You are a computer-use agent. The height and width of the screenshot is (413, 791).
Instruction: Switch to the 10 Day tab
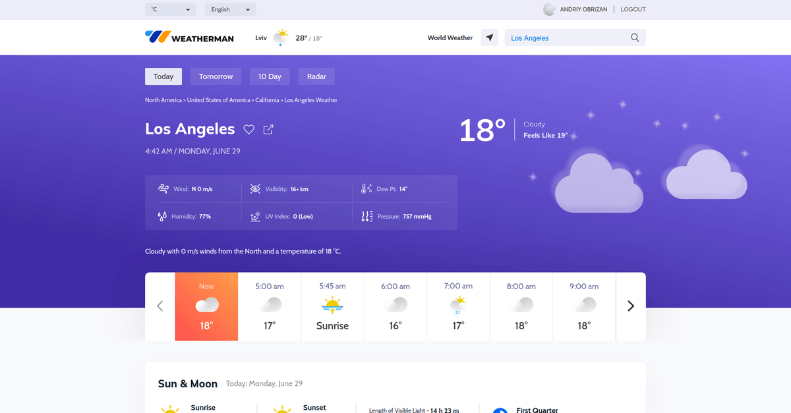270,76
